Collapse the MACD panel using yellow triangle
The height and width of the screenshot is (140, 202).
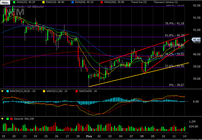pyautogui.click(x=2, y=91)
